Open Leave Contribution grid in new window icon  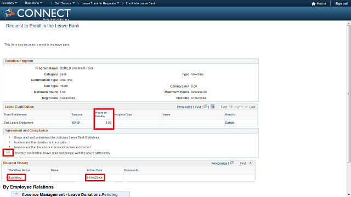click(205, 107)
